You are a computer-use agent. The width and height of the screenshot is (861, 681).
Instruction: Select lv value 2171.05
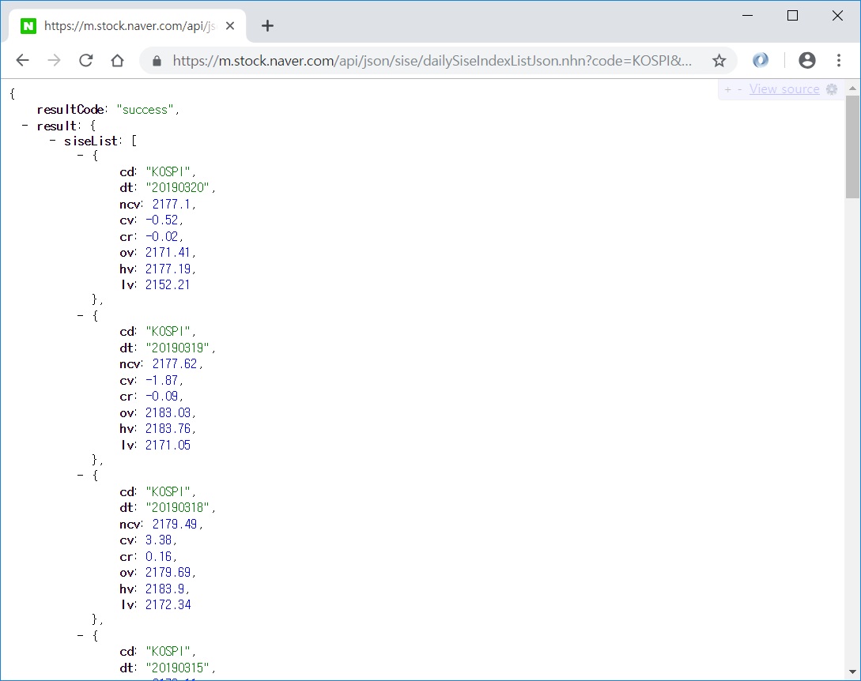[x=168, y=445]
